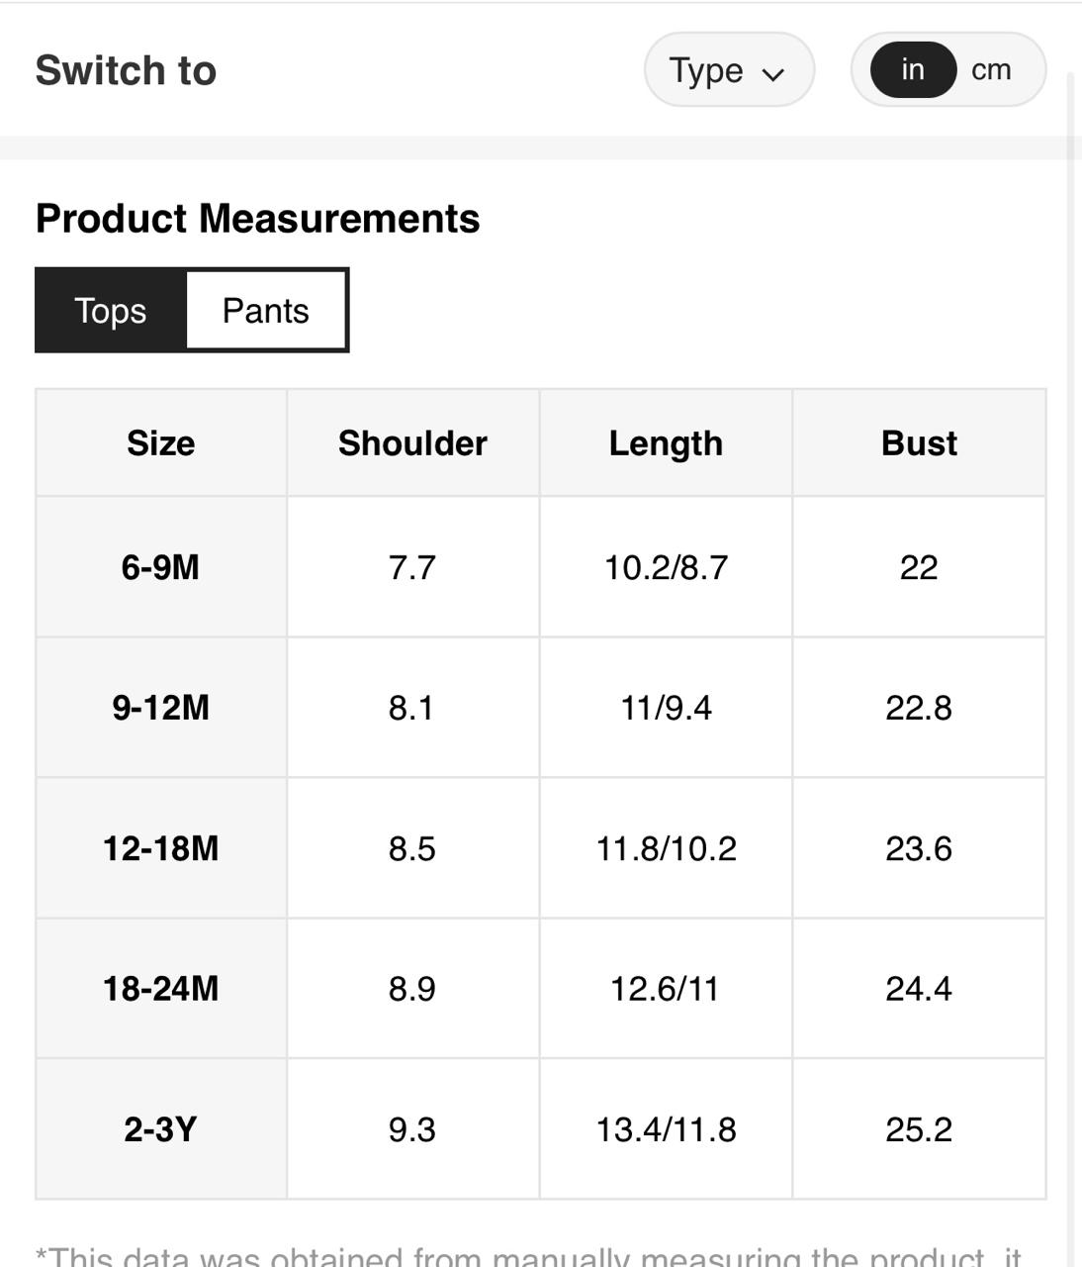Click the Size column header
1082x1267 pixels.
tap(161, 443)
